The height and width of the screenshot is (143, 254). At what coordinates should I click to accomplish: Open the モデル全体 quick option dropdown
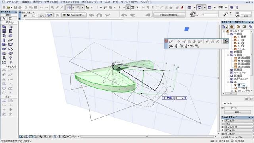(x=239, y=127)
